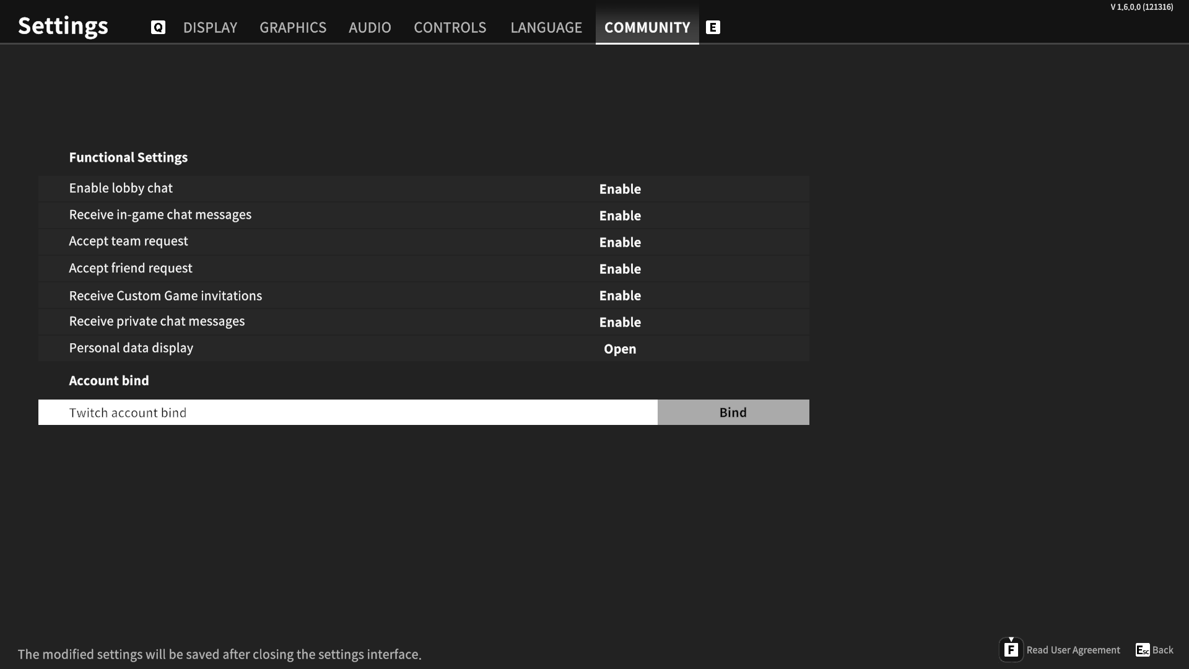Click the Q key previous-tab icon
This screenshot has width=1189, height=669.
[158, 27]
